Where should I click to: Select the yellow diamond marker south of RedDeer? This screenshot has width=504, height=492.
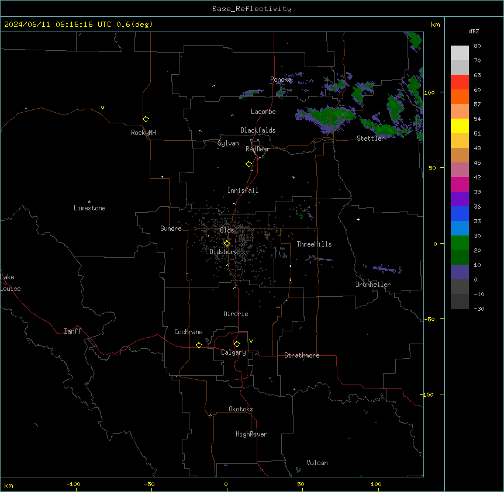[x=249, y=164]
